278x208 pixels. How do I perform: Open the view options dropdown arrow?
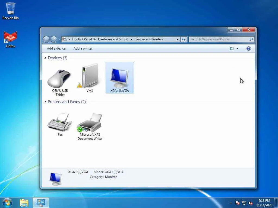[237, 48]
